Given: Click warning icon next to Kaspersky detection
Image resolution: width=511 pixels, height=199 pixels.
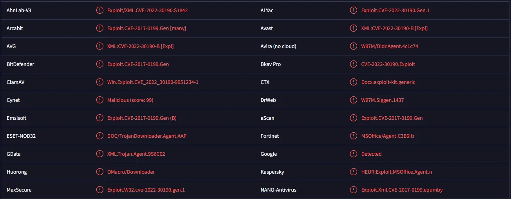Looking at the screenshot, I should (354, 172).
